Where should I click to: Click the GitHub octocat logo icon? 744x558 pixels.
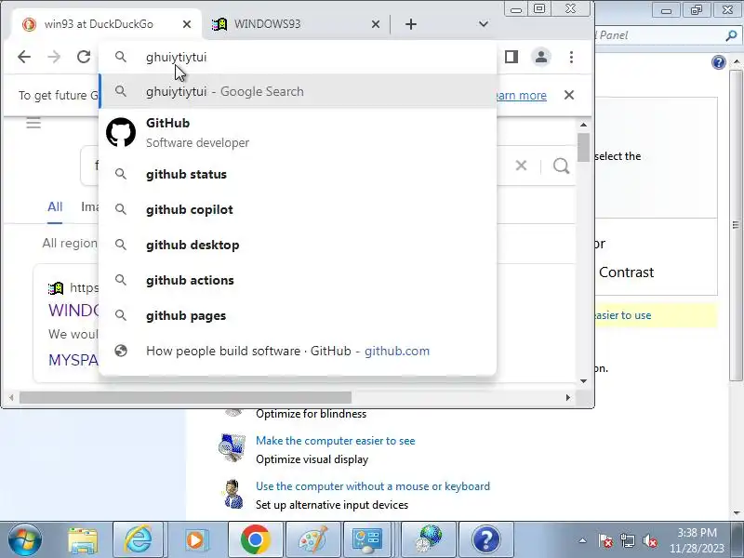point(121,132)
